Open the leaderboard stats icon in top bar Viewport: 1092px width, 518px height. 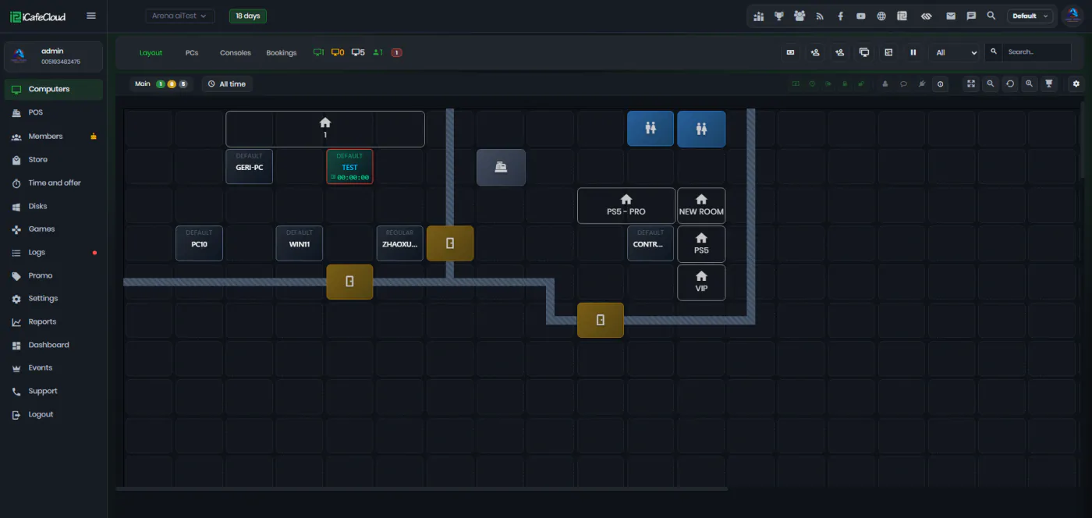758,16
